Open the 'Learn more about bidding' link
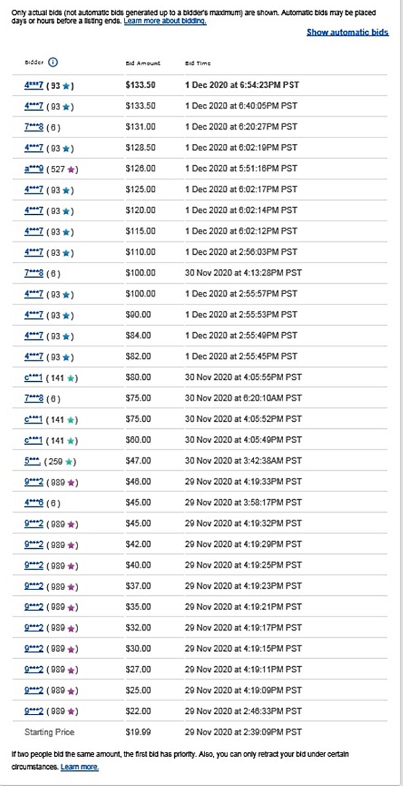 click(165, 22)
